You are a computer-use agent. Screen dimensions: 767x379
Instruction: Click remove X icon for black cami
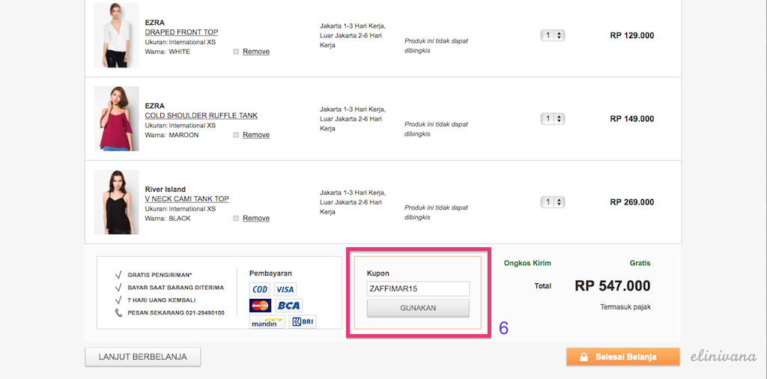tap(236, 218)
